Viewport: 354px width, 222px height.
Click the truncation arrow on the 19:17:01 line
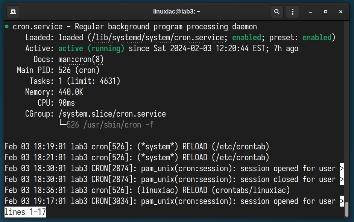tap(342, 201)
